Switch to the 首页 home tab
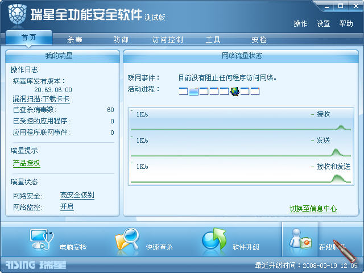Viewport: 364px width, 273px height. click(x=29, y=38)
